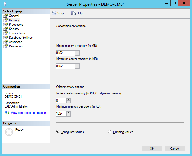This screenshot has width=192, height=156.
Task: Increase minimum server memory with up arrow
Action: (x=77, y=52)
